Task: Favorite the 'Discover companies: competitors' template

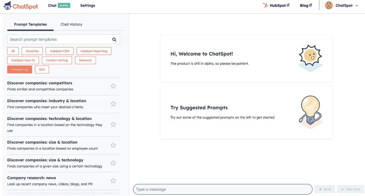Action: (113, 86)
